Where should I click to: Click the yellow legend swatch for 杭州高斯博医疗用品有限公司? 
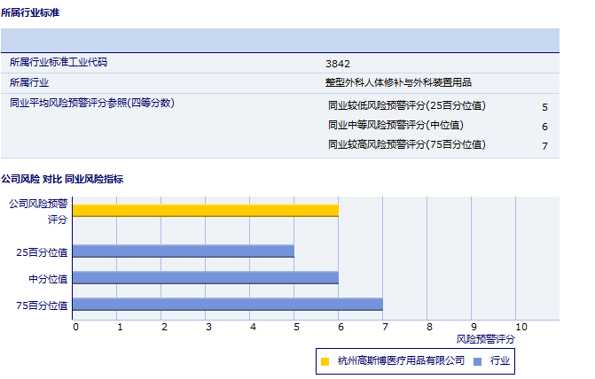click(325, 361)
